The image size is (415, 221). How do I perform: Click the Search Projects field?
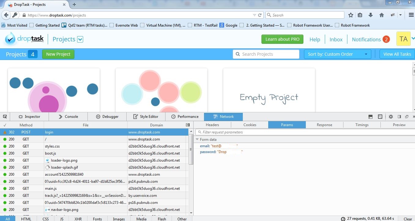coord(266,54)
